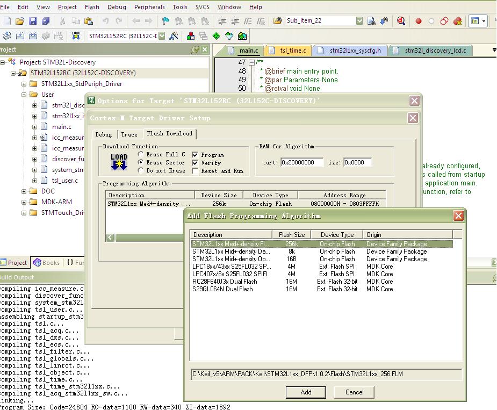
Task: Click the New file icon
Action: (7, 21)
